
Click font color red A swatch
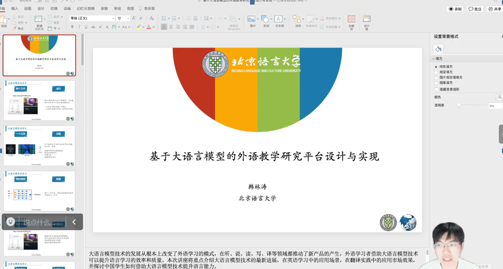[x=149, y=27]
